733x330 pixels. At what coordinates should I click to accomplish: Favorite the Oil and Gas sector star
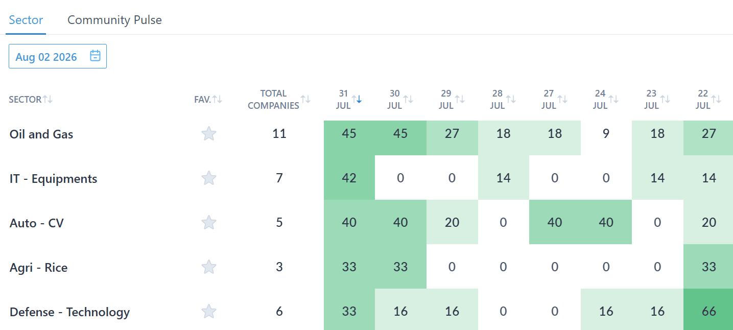point(208,134)
